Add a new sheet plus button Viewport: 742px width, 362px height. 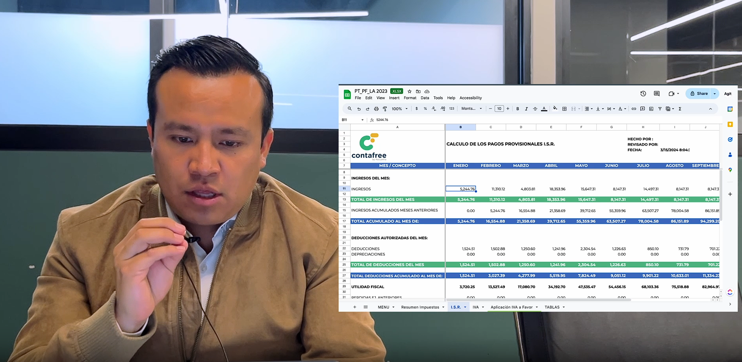point(354,307)
